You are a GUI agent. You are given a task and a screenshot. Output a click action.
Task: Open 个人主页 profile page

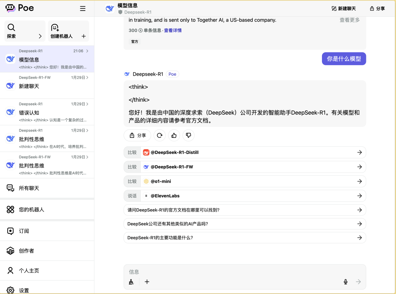point(47,271)
